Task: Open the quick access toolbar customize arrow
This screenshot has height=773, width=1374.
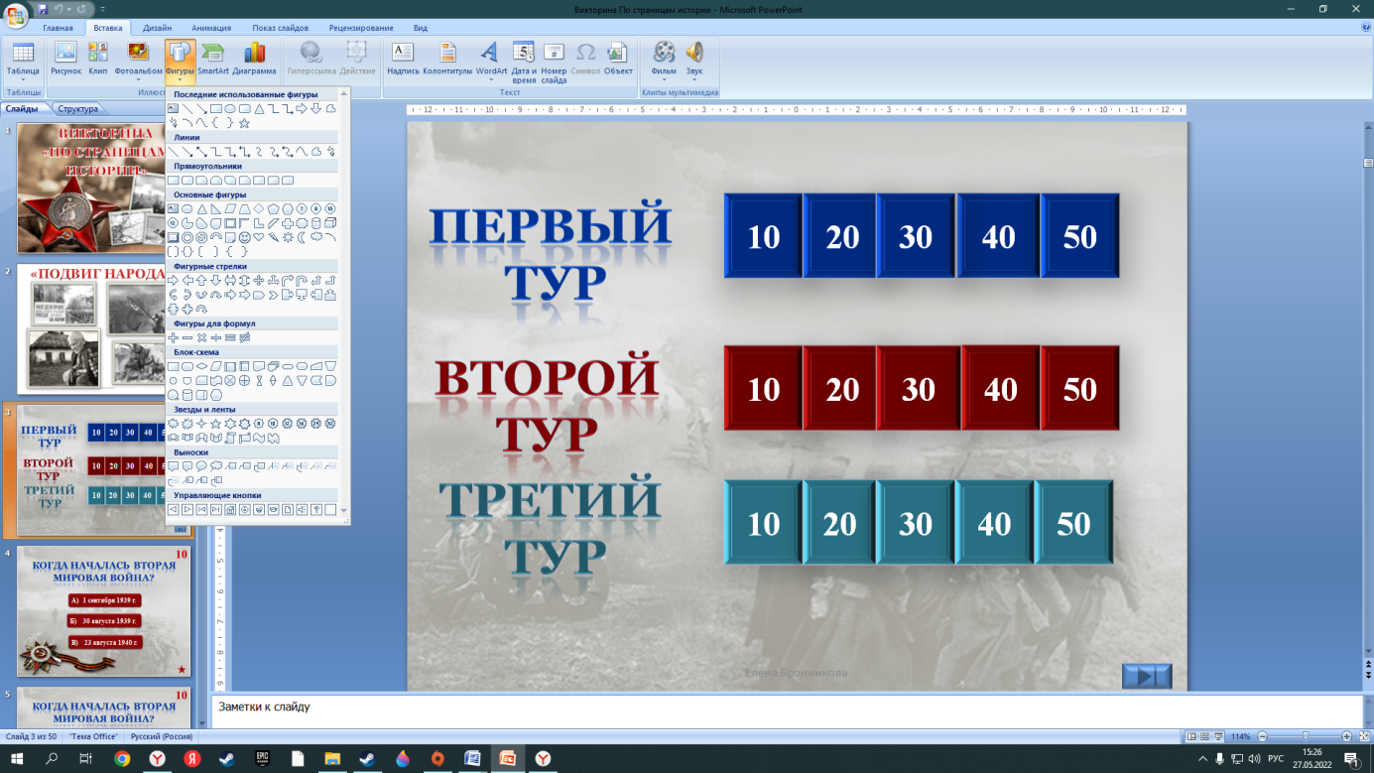Action: point(103,10)
